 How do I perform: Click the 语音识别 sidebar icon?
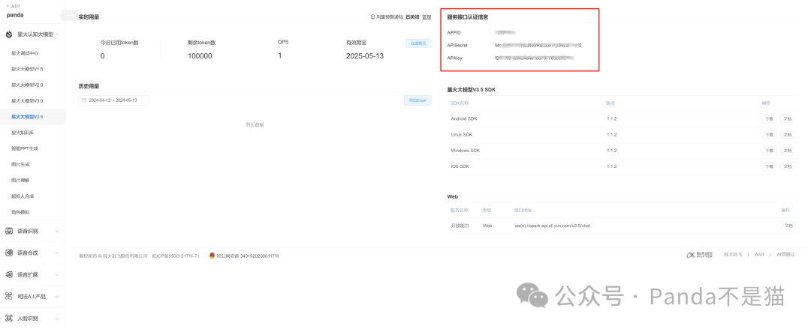(x=8, y=231)
